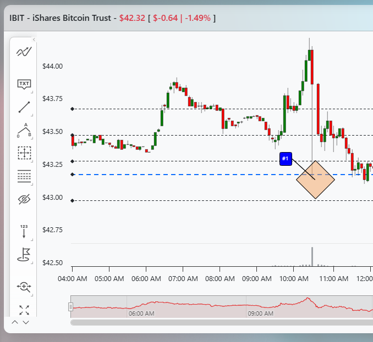Click the IBIT - iShares Bitcoin Trust title
The width and height of the screenshot is (373, 342).
coord(60,18)
